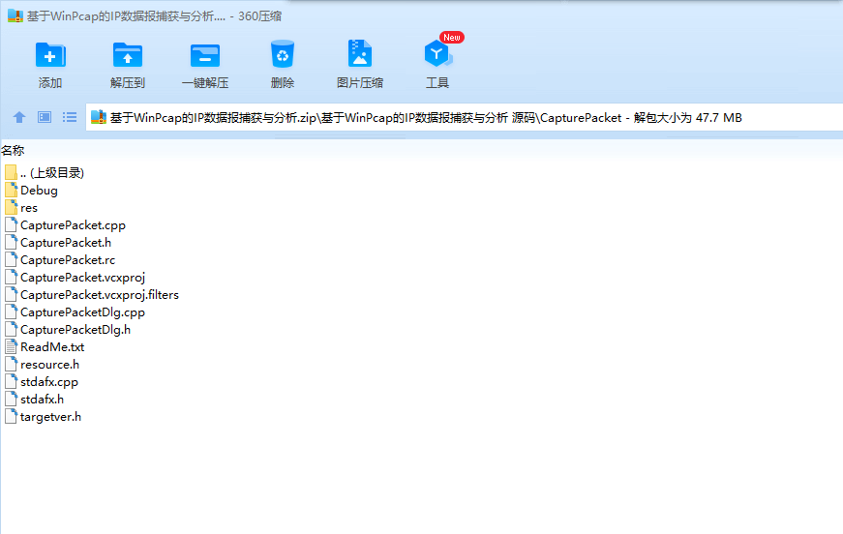843x534 pixels.
Task: Select the .. (上级目录) parent directory row
Action: pos(45,173)
